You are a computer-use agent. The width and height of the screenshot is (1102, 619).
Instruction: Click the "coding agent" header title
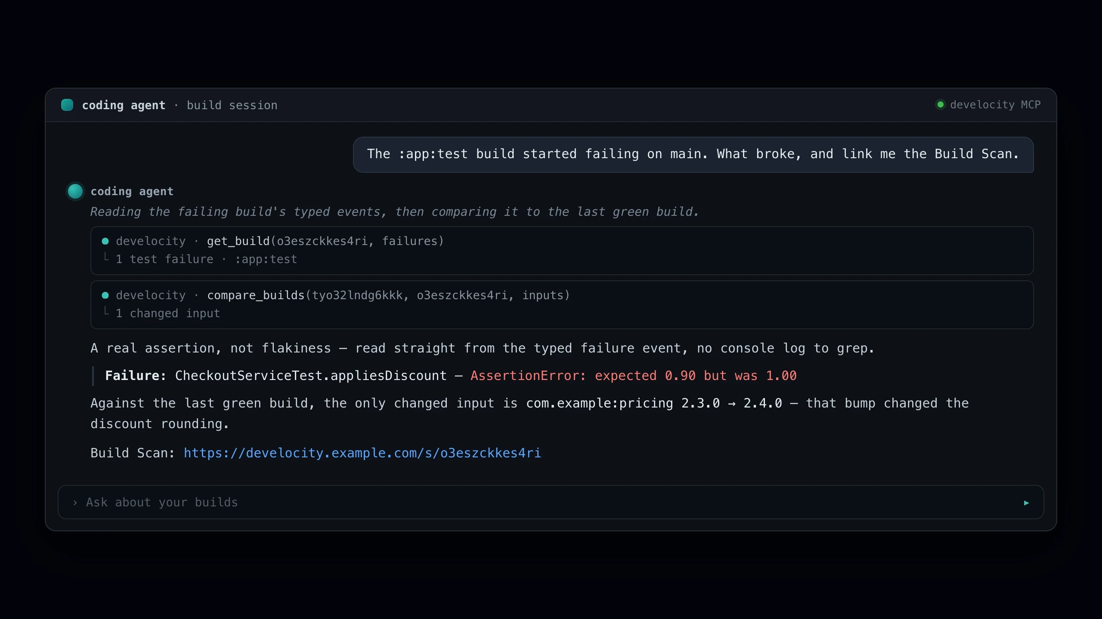click(124, 105)
